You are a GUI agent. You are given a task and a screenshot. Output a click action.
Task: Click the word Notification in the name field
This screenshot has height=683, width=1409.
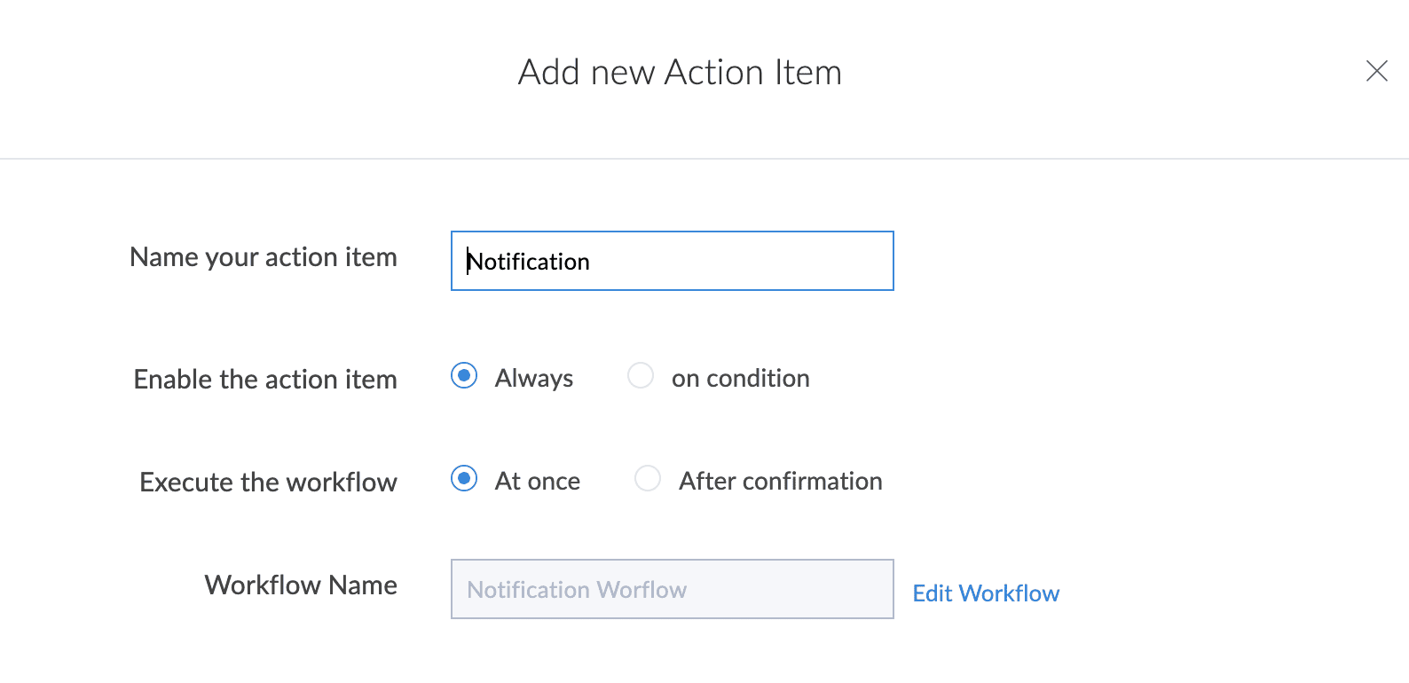pyautogui.click(x=530, y=262)
